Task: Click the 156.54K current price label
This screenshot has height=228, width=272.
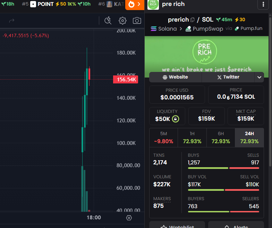Action: click(x=126, y=79)
